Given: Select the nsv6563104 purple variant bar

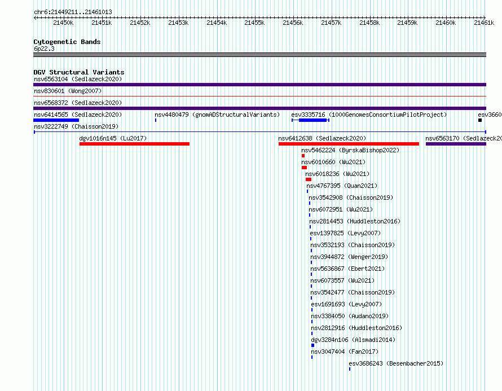Looking at the screenshot, I should [x=259, y=85].
